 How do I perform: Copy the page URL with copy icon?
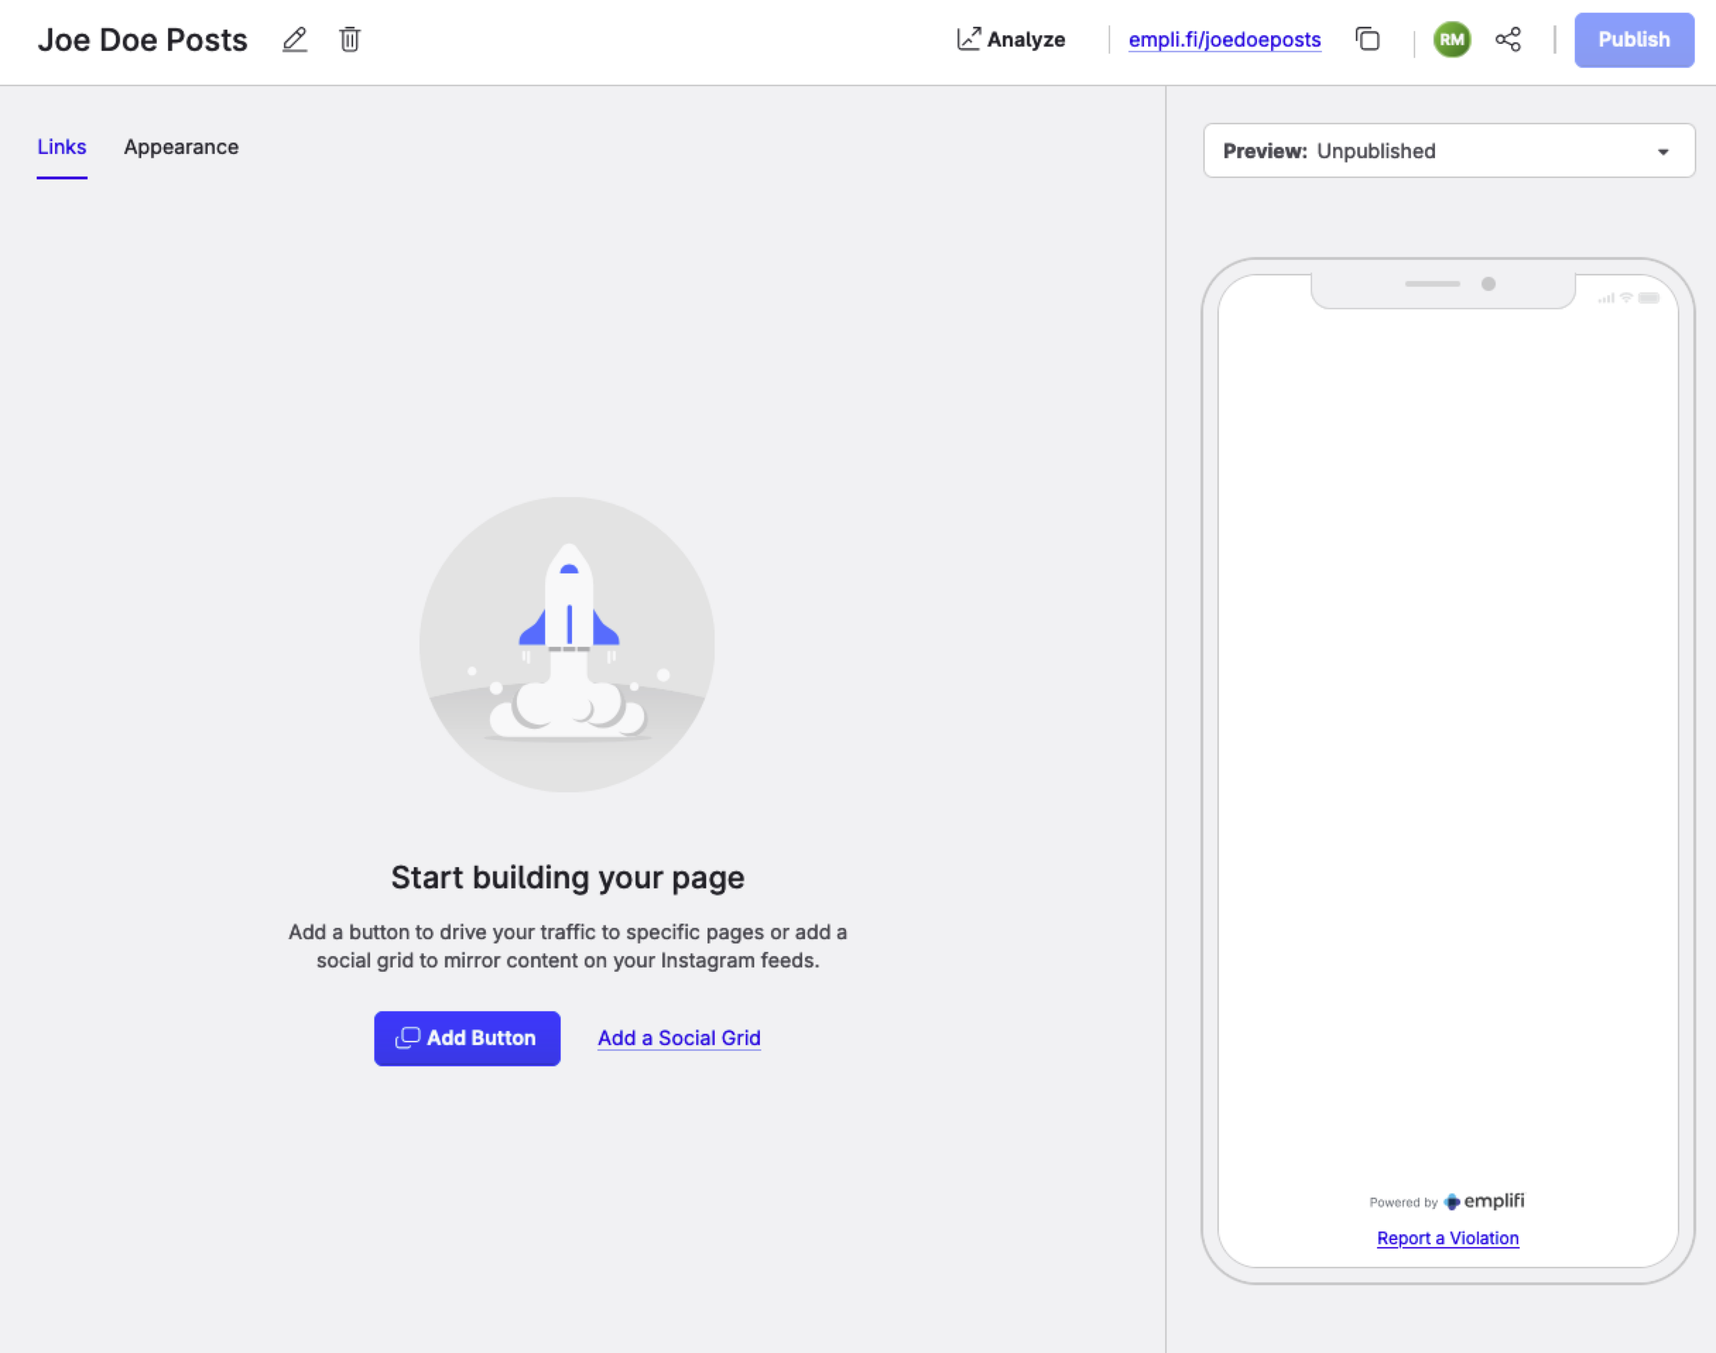tap(1367, 40)
